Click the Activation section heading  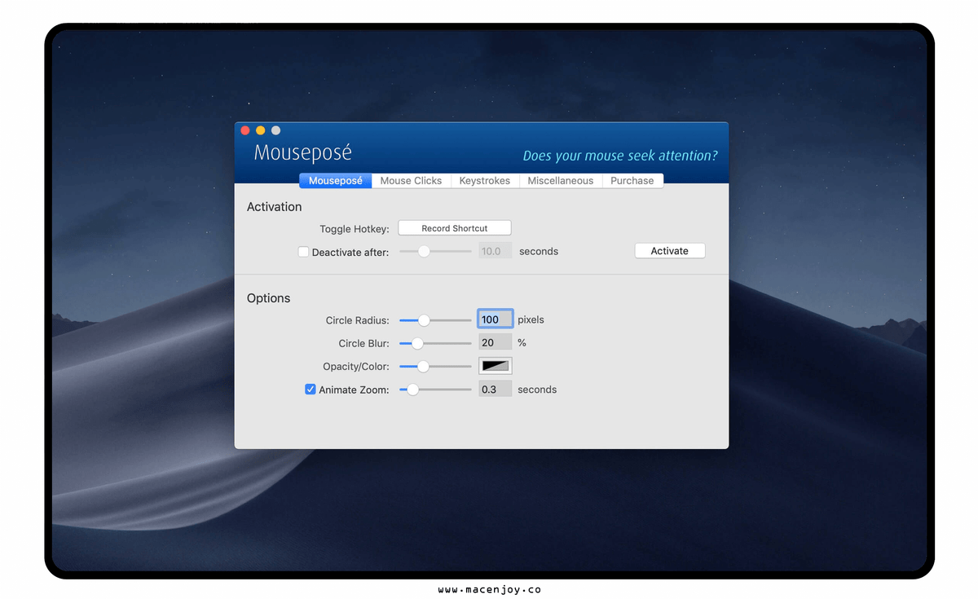pos(275,207)
